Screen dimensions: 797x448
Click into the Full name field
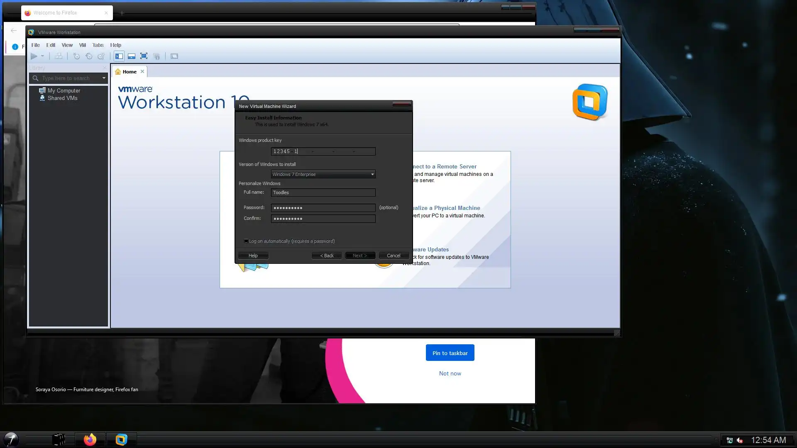click(323, 192)
